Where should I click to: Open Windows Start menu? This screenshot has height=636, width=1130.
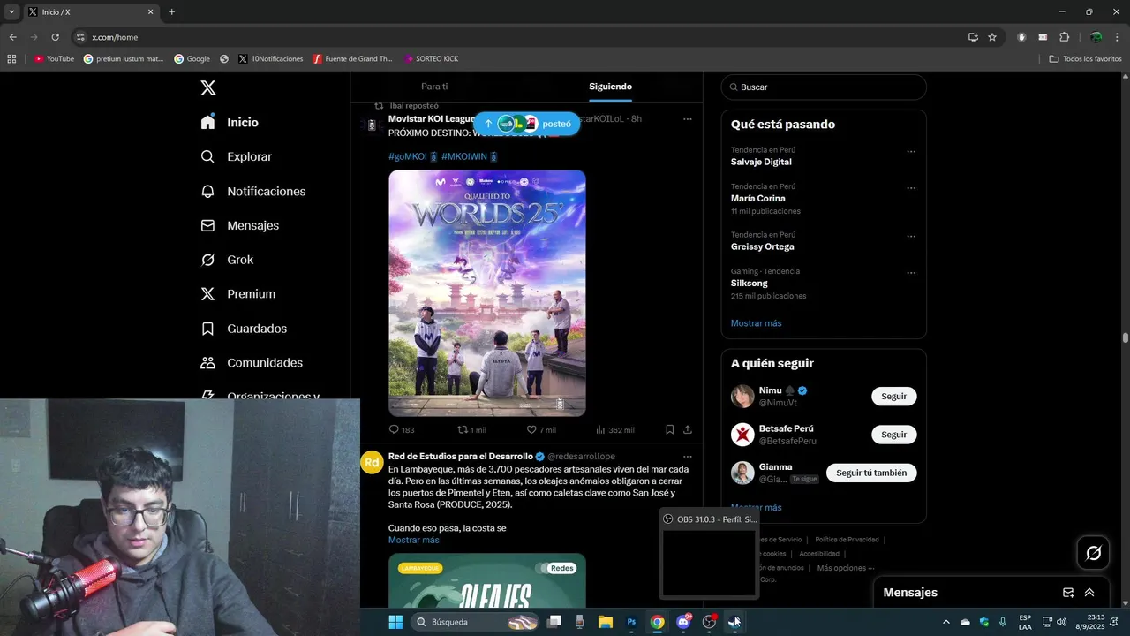coord(395,622)
